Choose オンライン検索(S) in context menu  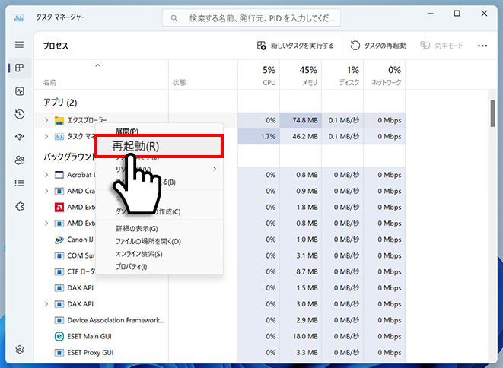click(x=139, y=254)
